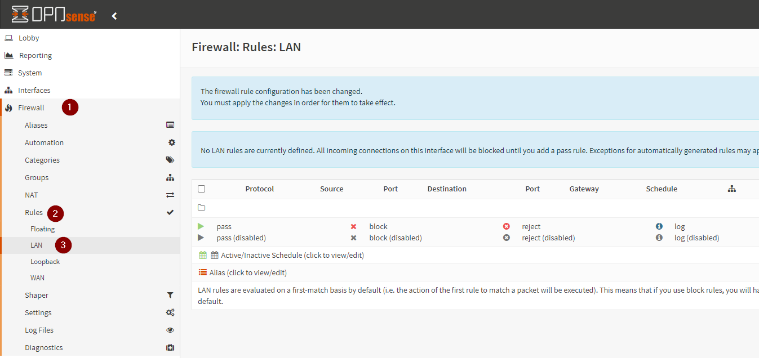Click the Categories tags icon
This screenshot has width=759, height=358.
[170, 160]
